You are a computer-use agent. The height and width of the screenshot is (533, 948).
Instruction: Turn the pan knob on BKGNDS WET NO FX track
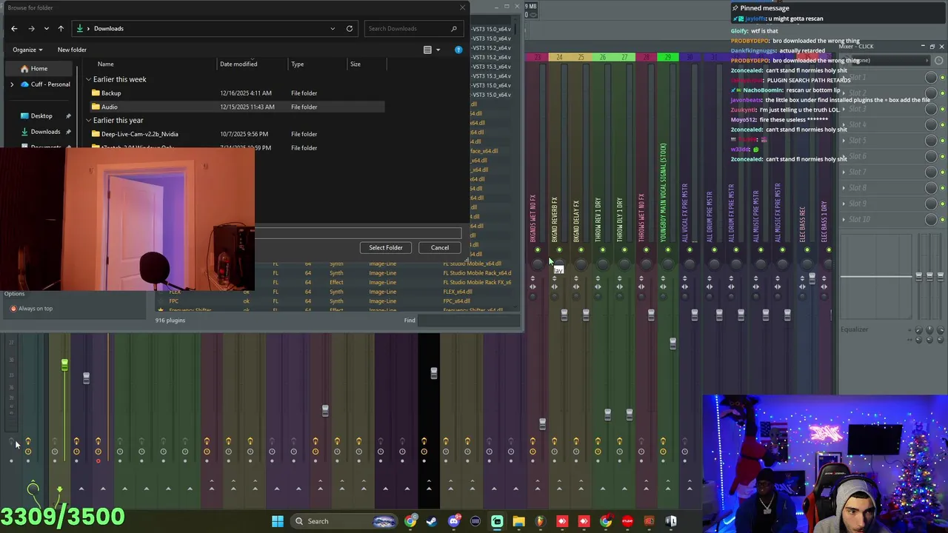click(538, 263)
